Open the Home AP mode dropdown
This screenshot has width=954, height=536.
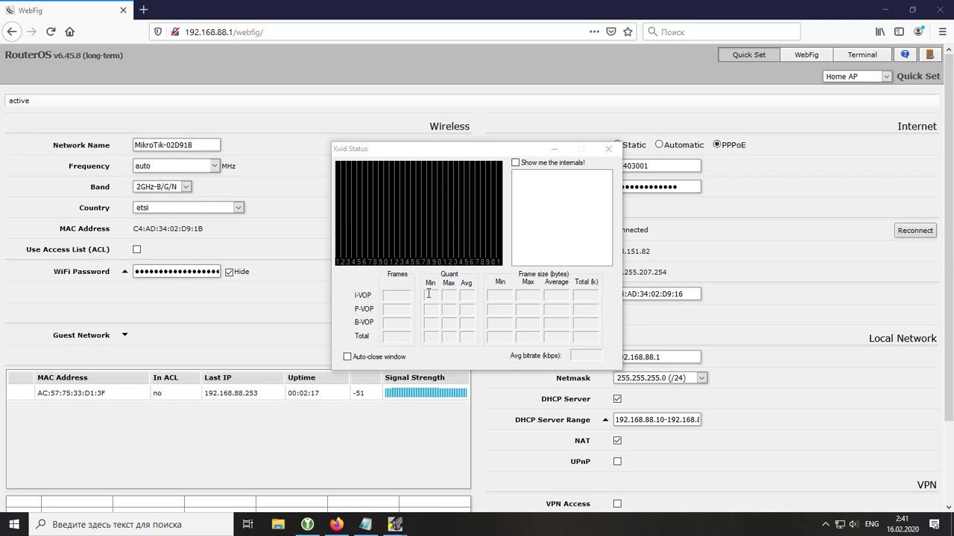pos(857,76)
